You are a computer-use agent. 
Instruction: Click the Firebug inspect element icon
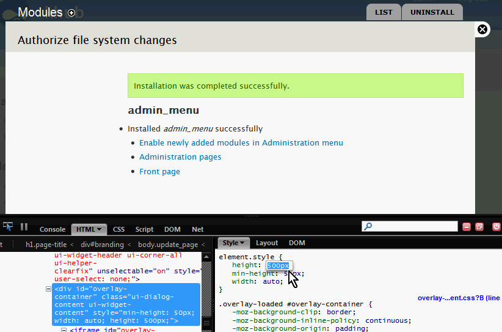(x=8, y=227)
